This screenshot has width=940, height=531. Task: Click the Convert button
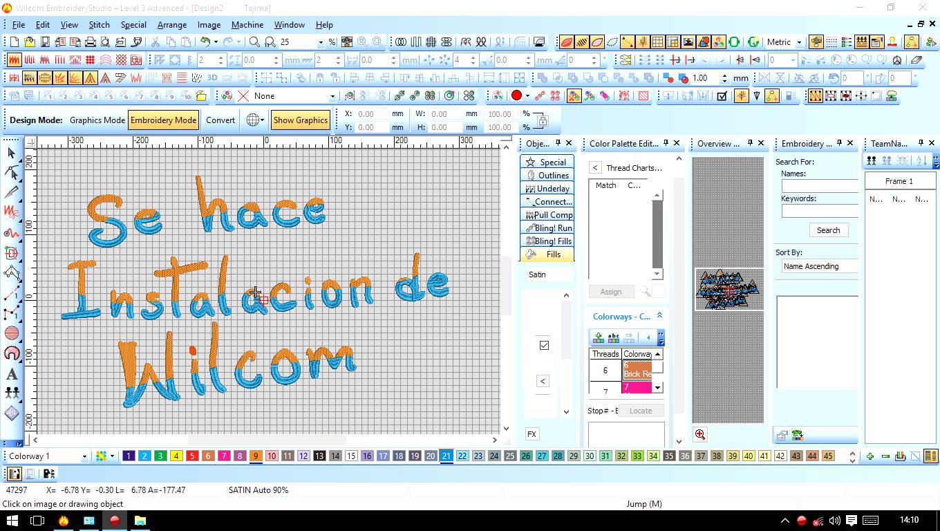click(220, 120)
